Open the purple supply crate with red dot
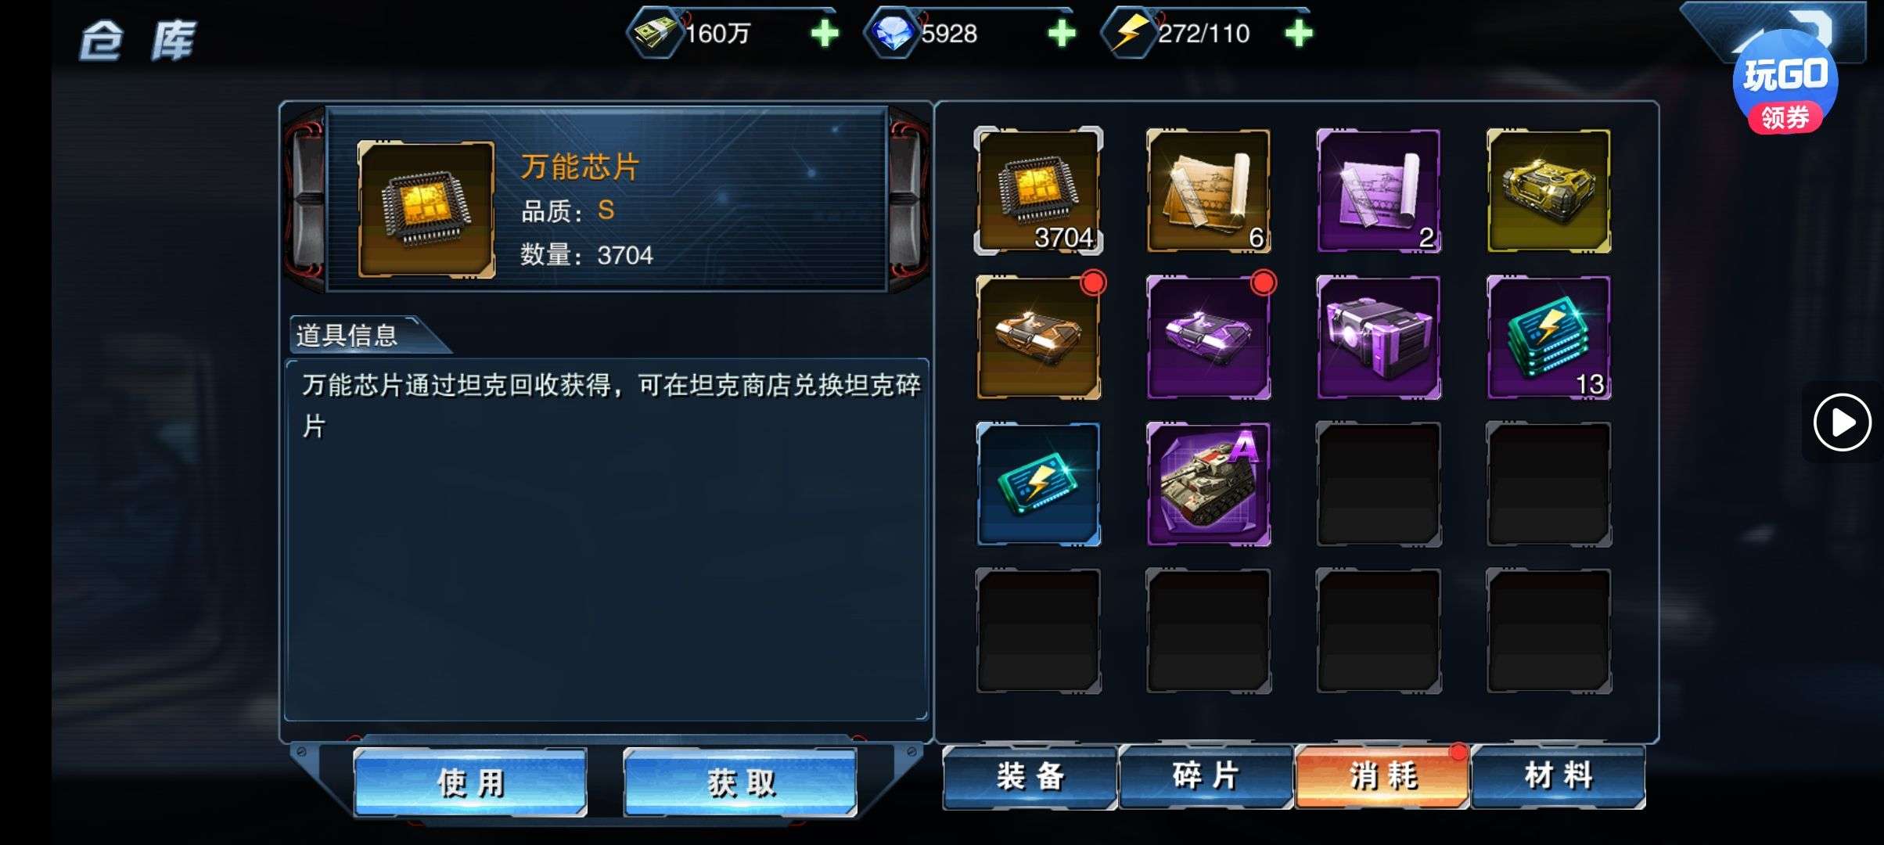 coord(1208,337)
